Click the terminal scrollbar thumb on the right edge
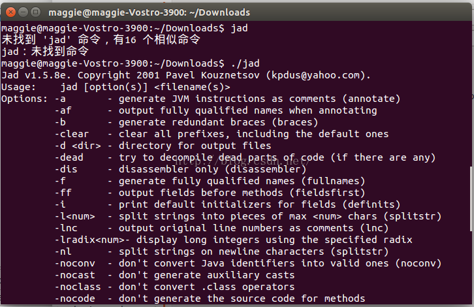This screenshot has width=474, height=307. [471, 199]
